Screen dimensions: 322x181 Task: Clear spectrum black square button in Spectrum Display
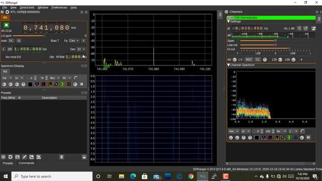(30, 84)
